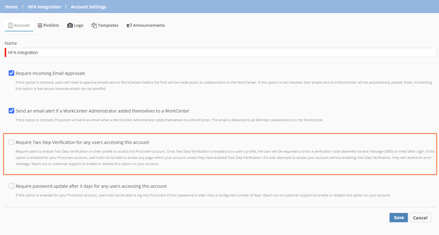The image size is (439, 235).
Task: Toggle the Require Two Step Verification checkbox
Action: point(12,142)
